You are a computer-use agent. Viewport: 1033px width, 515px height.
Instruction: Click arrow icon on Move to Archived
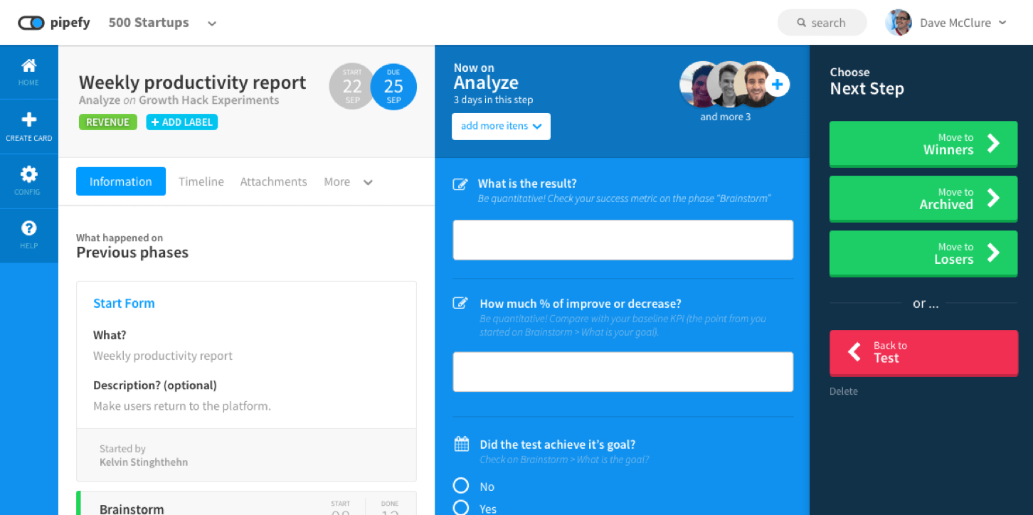pos(993,198)
